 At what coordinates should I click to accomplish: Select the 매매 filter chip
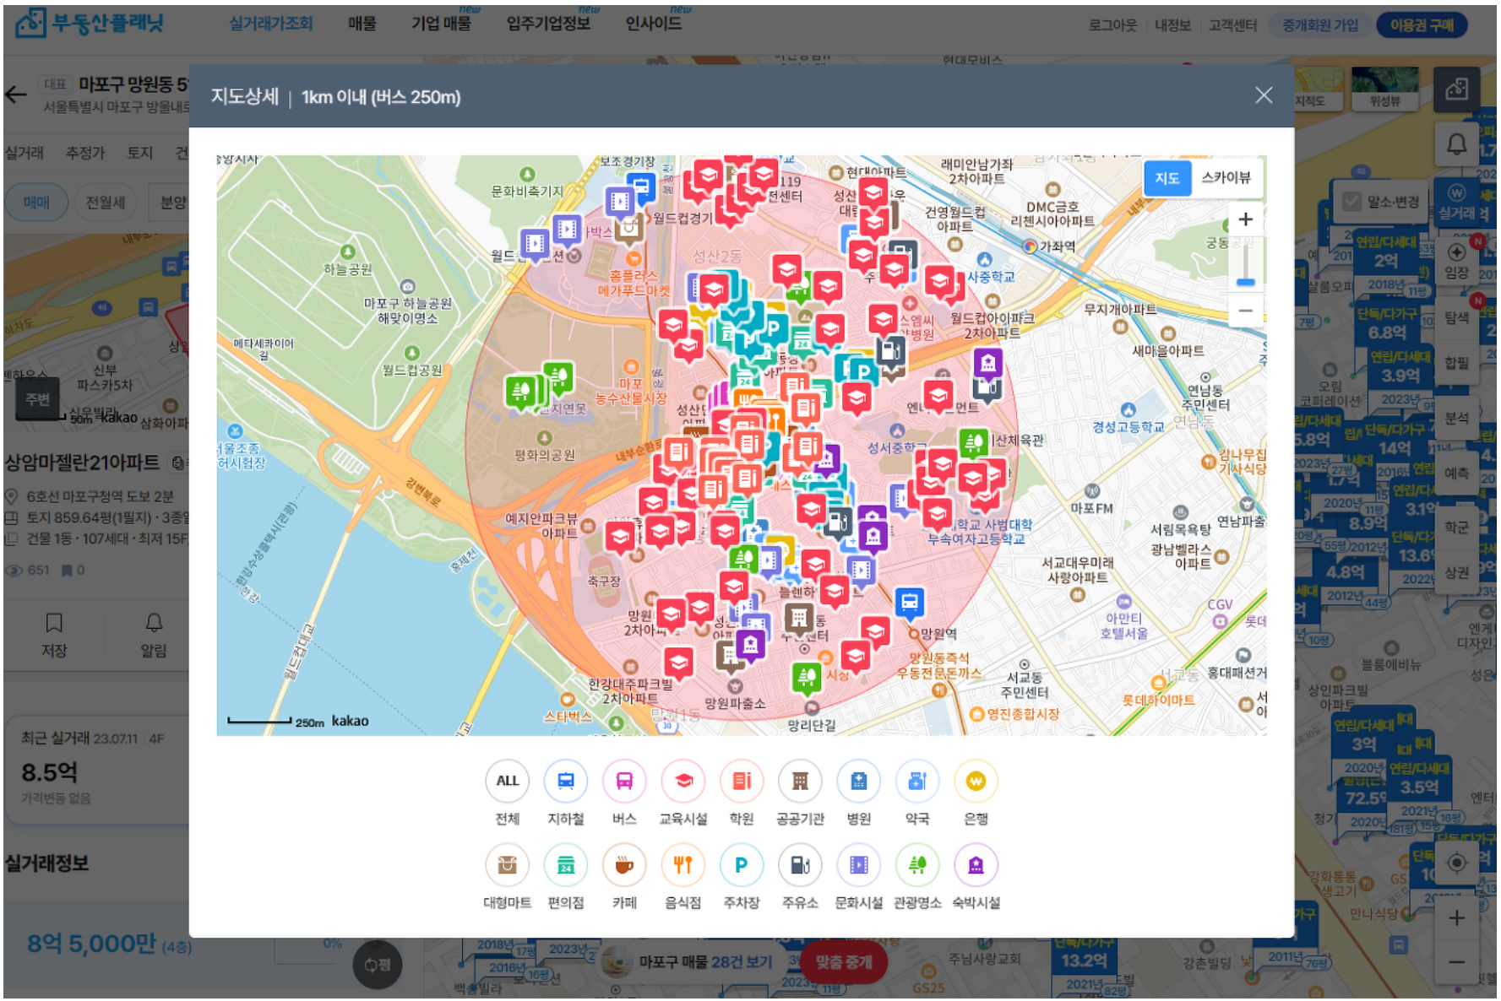tap(36, 203)
